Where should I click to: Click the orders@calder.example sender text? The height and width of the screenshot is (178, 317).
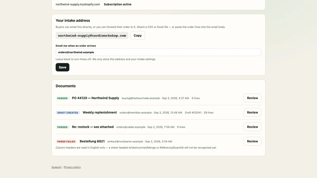131,127
